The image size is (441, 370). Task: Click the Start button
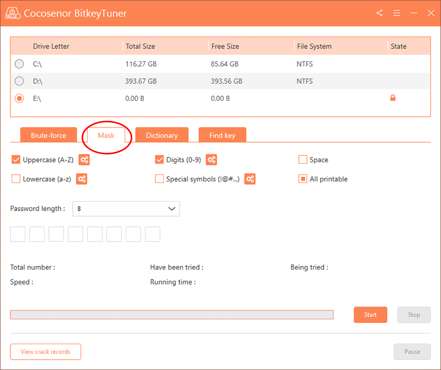point(370,314)
